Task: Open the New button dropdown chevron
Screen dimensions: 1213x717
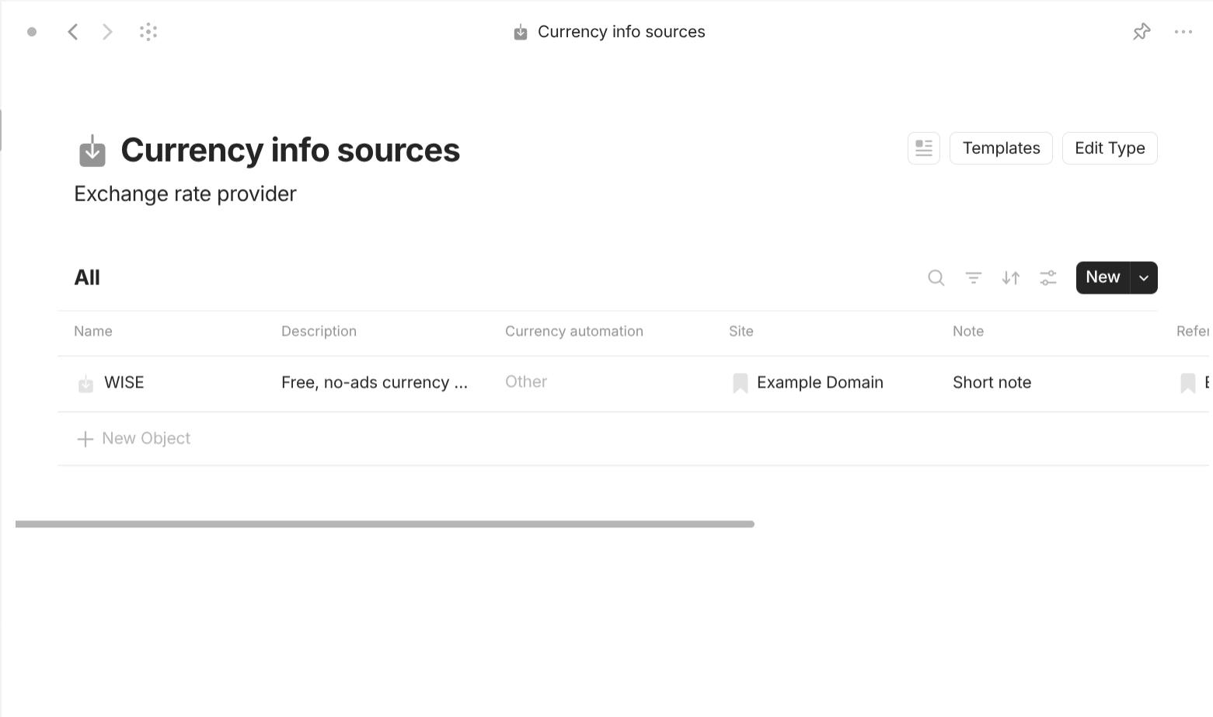Action: coord(1143,277)
